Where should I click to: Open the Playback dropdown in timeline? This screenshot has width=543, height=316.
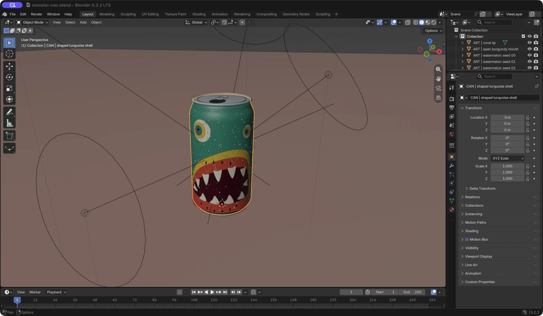pyautogui.click(x=56, y=292)
